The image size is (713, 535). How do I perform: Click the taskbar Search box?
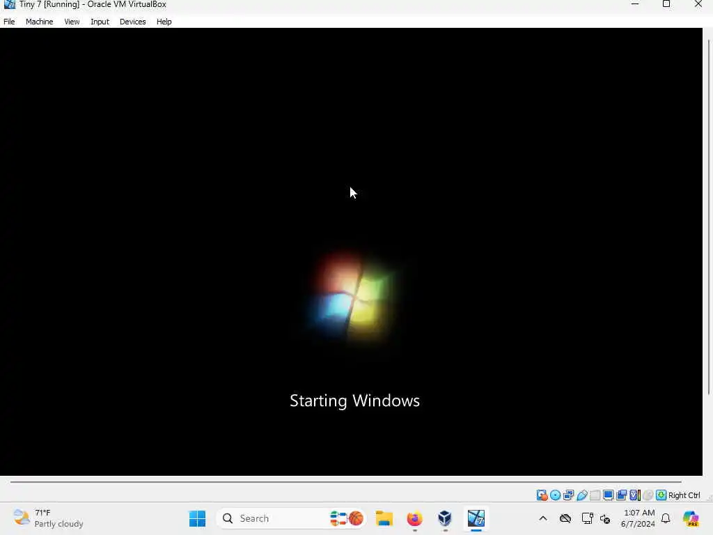[x=291, y=518]
